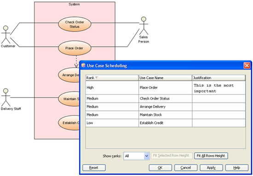
Task: Click the empty Justification cell for Maintain Stock
Action: [x=219, y=115]
